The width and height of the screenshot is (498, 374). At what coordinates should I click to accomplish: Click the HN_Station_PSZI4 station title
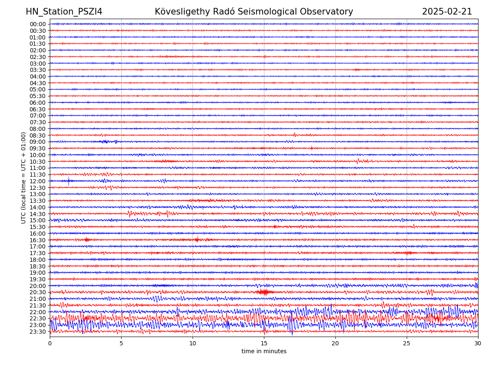pyautogui.click(x=64, y=12)
